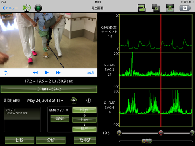195x146 pixels.
Task: Tap the clustered handles on lower timeline slider
Action: coord(147,141)
